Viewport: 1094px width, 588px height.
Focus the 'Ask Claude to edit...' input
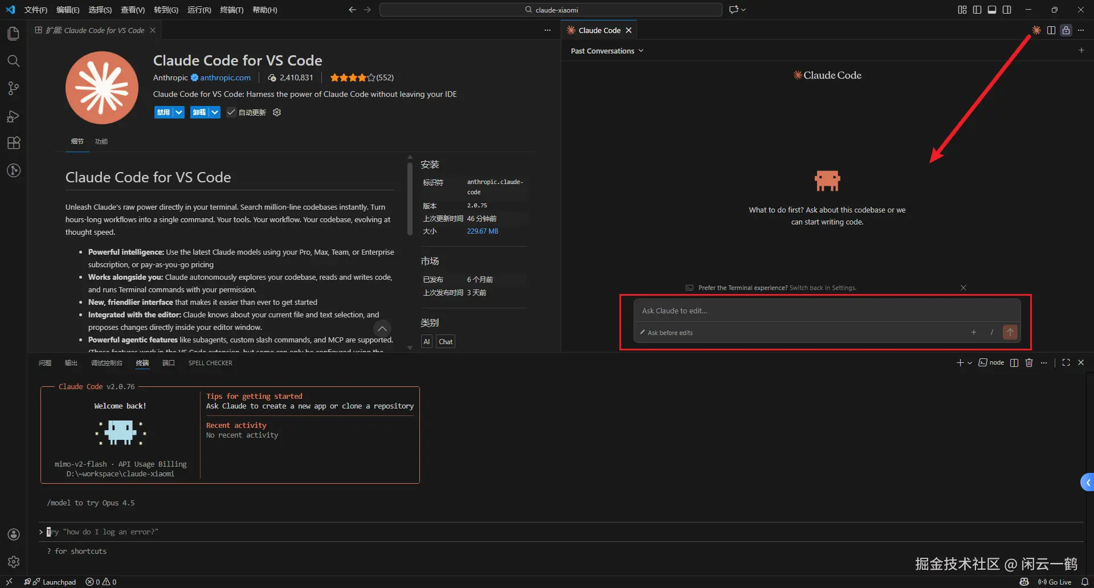click(x=827, y=311)
